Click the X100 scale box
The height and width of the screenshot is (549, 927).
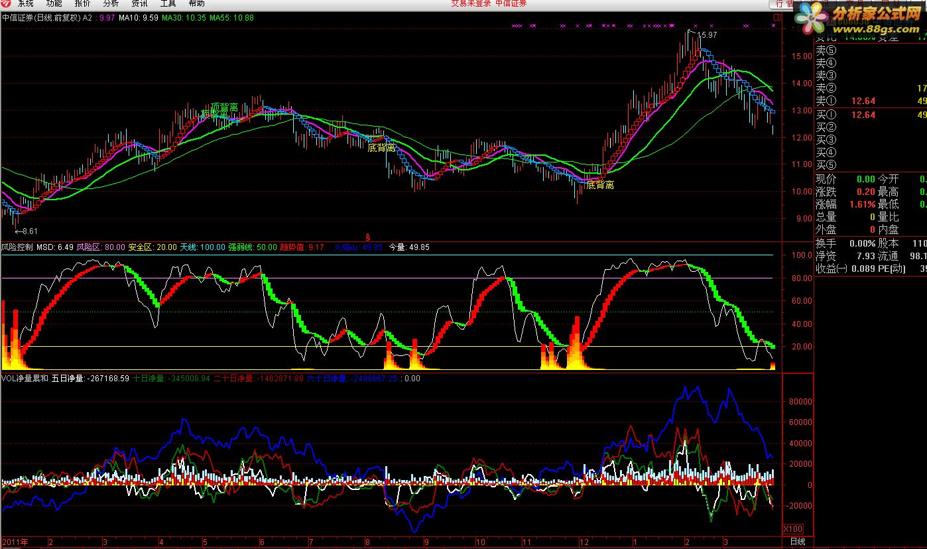coord(792,528)
